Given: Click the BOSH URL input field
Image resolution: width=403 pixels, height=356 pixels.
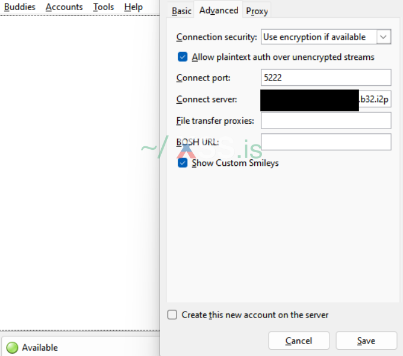Looking at the screenshot, I should pyautogui.click(x=326, y=142).
